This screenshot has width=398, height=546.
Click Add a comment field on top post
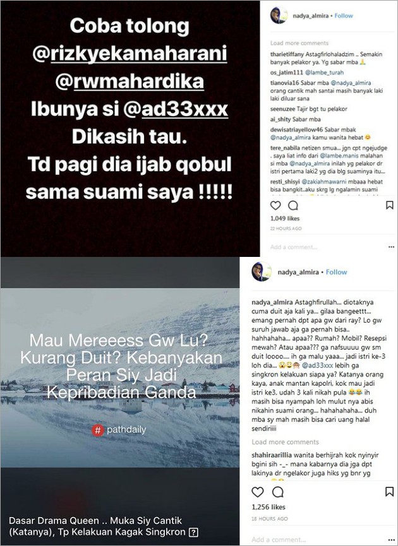coord(294,247)
